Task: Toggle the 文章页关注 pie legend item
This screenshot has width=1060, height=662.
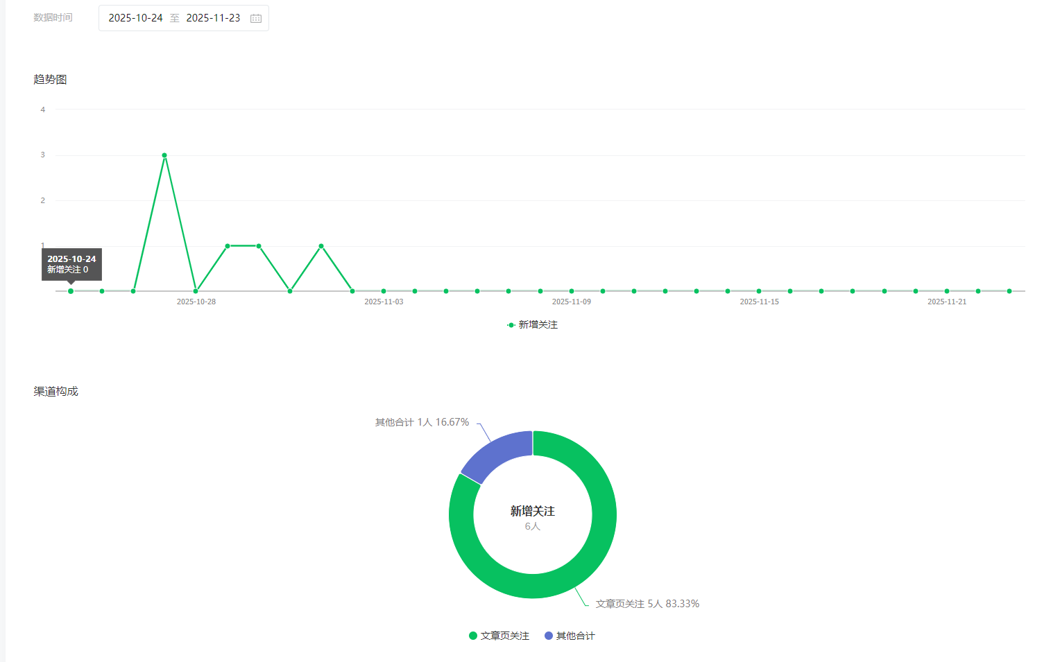Action: (x=499, y=636)
